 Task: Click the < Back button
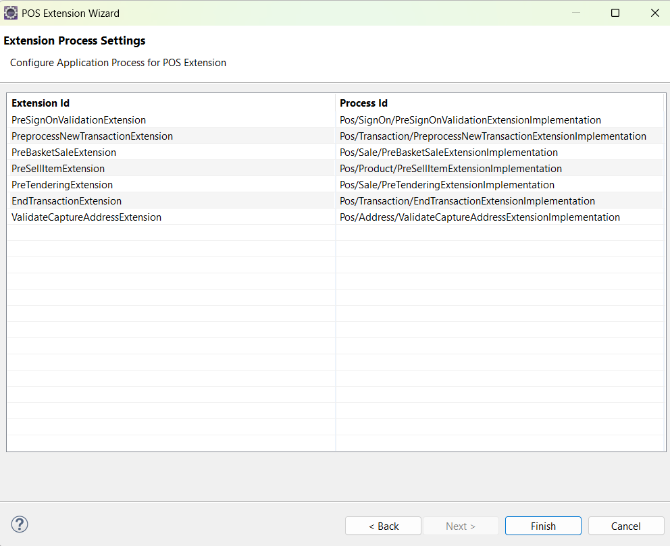382,526
